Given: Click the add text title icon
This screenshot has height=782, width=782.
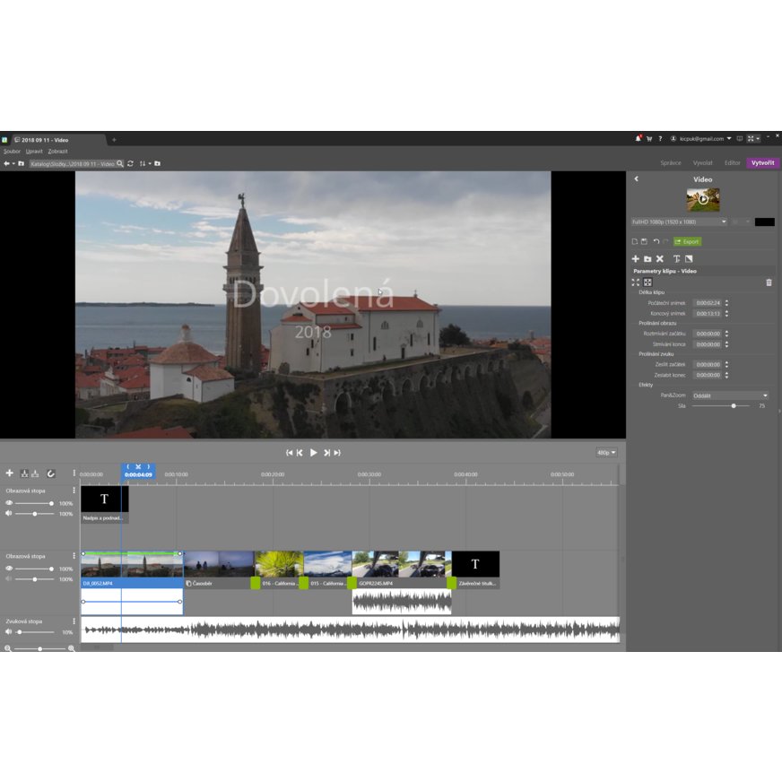Looking at the screenshot, I should click(x=676, y=258).
